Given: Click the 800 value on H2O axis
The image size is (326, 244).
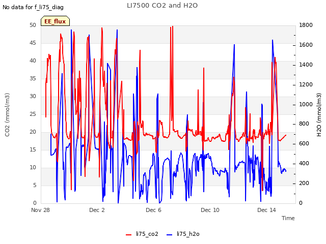Looking at the screenshot, I should (x=304, y=124).
